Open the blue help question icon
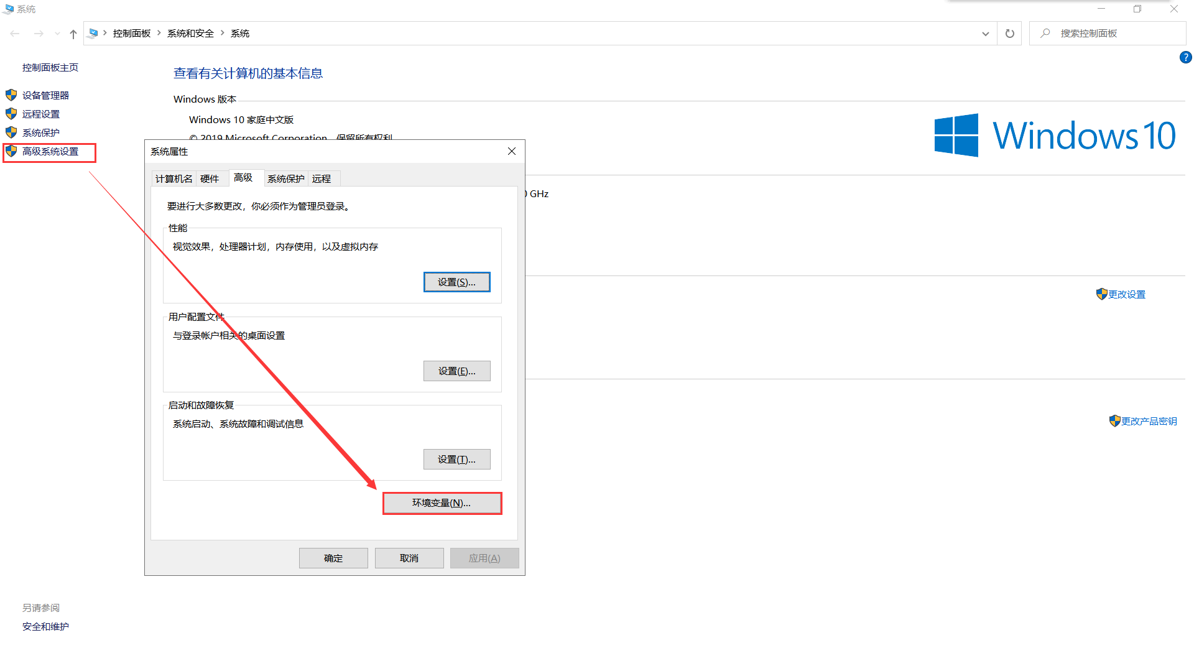 (x=1186, y=57)
